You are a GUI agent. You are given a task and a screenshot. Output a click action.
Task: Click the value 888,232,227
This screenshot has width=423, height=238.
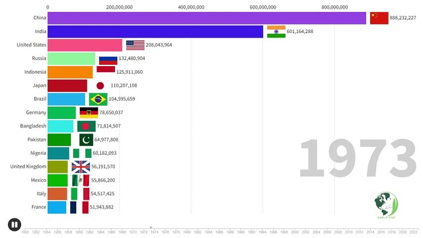coord(403,18)
